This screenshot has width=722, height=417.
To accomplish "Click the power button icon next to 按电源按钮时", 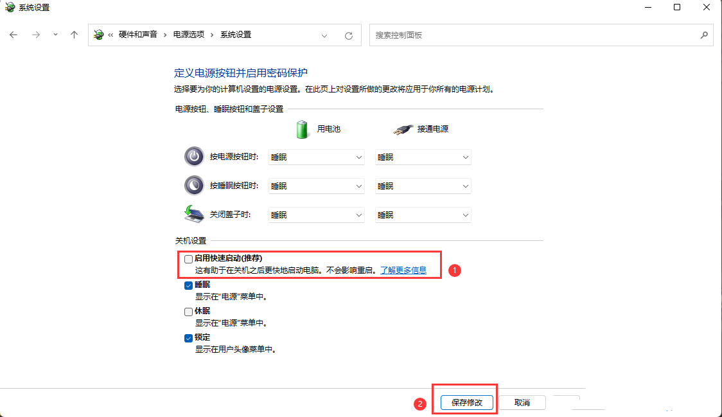I will point(194,156).
